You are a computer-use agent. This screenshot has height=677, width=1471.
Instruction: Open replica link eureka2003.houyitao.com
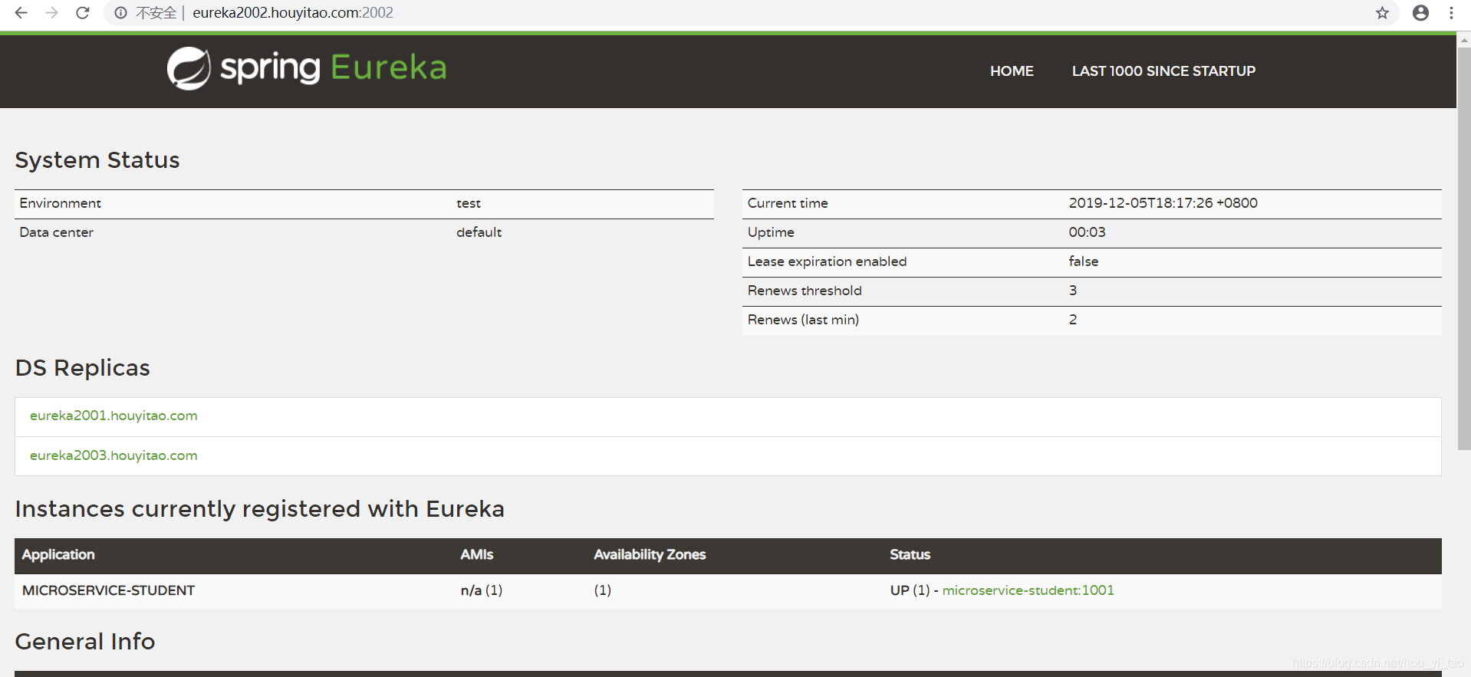[114, 455]
